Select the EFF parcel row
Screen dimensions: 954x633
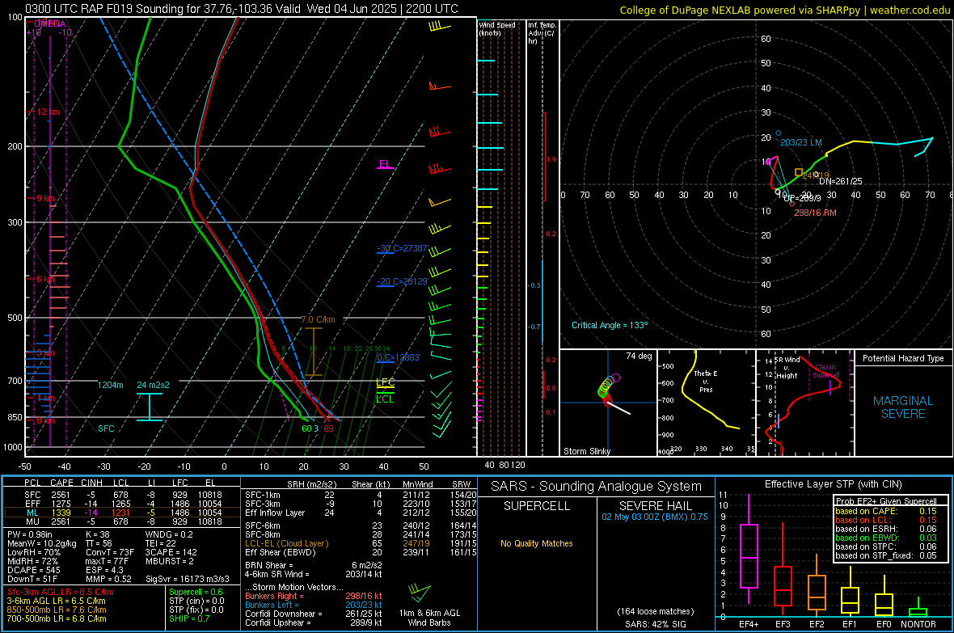122,504
